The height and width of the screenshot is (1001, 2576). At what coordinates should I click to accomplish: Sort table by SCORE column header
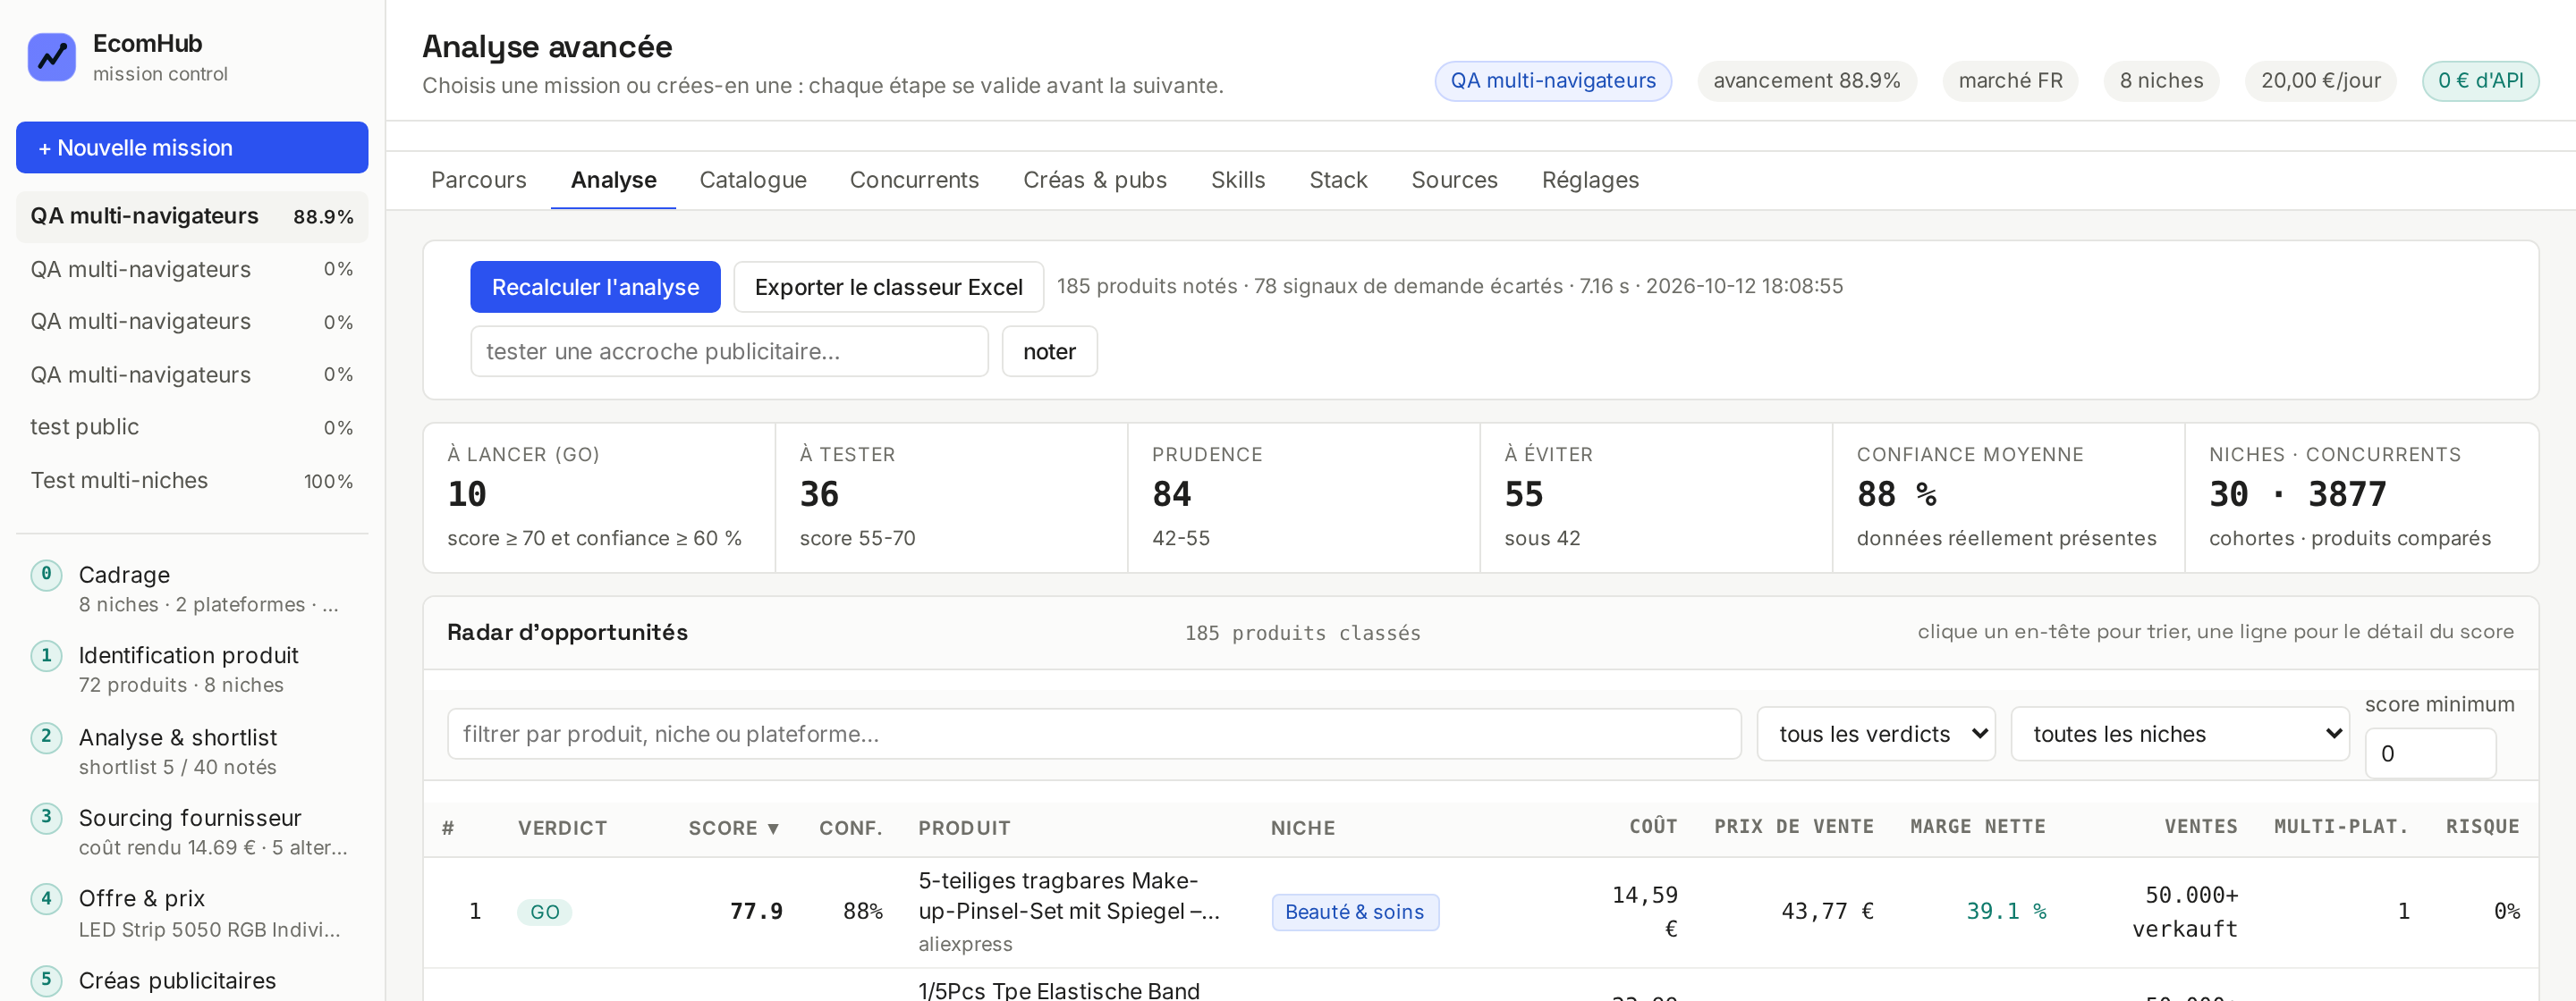point(733,829)
